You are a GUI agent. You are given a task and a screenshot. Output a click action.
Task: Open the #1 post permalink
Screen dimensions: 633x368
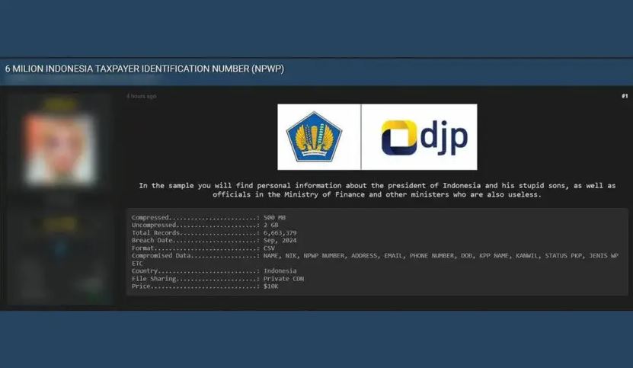pos(624,96)
